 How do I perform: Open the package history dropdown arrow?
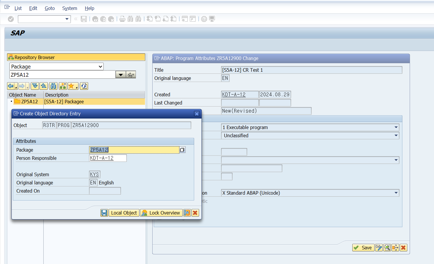pos(121,75)
